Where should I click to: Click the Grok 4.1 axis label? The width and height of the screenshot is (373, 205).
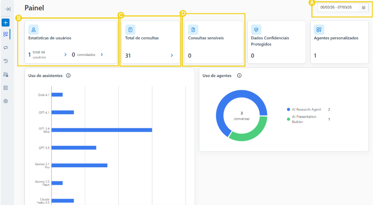43,95
